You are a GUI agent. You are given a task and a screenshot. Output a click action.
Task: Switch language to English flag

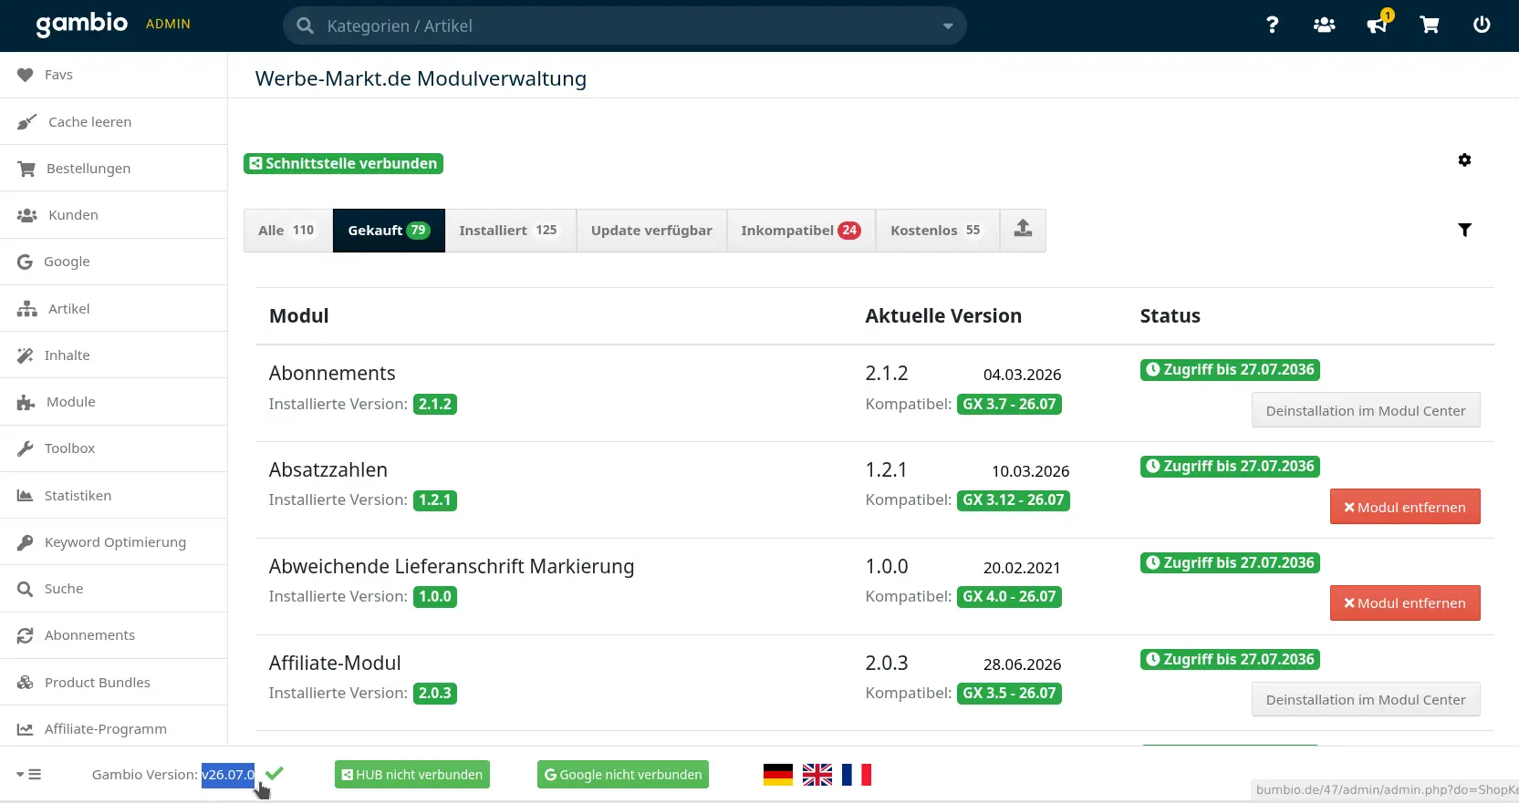pos(817,775)
